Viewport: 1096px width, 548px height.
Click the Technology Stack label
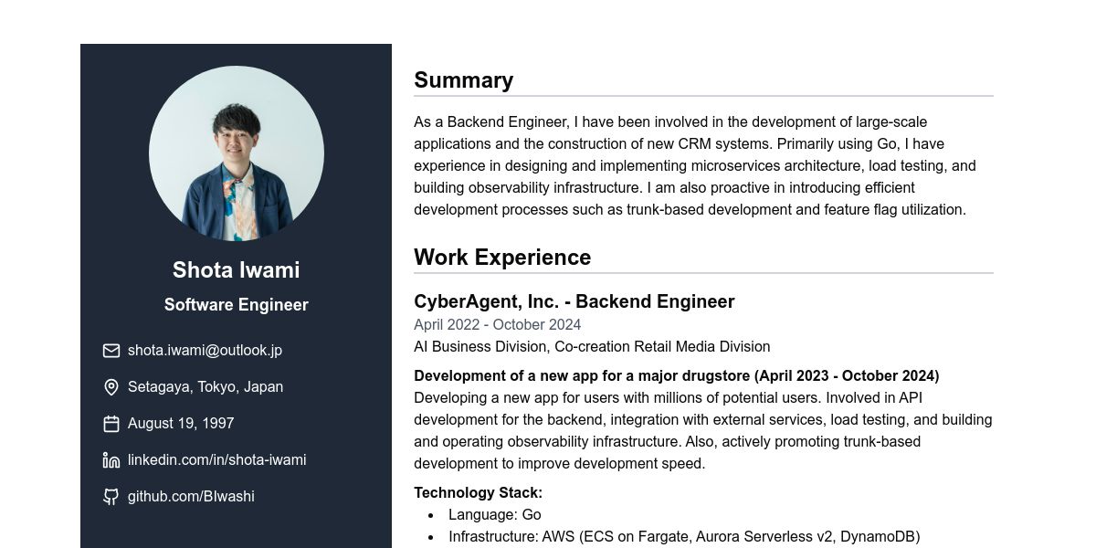tap(479, 493)
